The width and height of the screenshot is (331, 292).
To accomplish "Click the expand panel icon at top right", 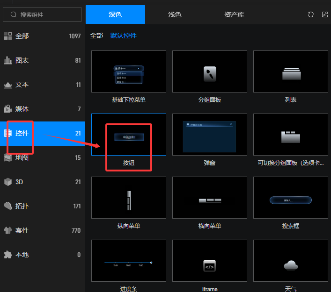I will pos(325,14).
